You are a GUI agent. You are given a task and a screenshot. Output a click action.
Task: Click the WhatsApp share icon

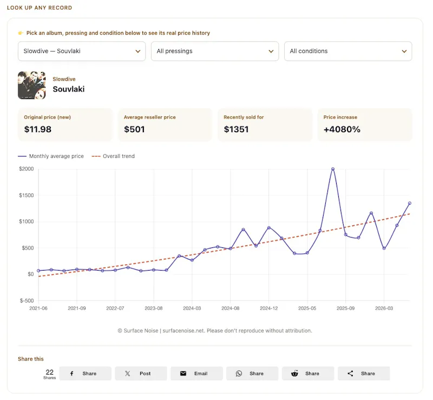click(x=239, y=373)
